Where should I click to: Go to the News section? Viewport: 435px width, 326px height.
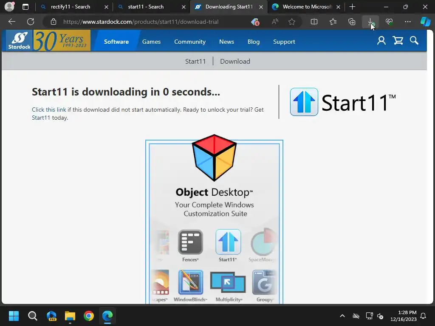point(227,42)
